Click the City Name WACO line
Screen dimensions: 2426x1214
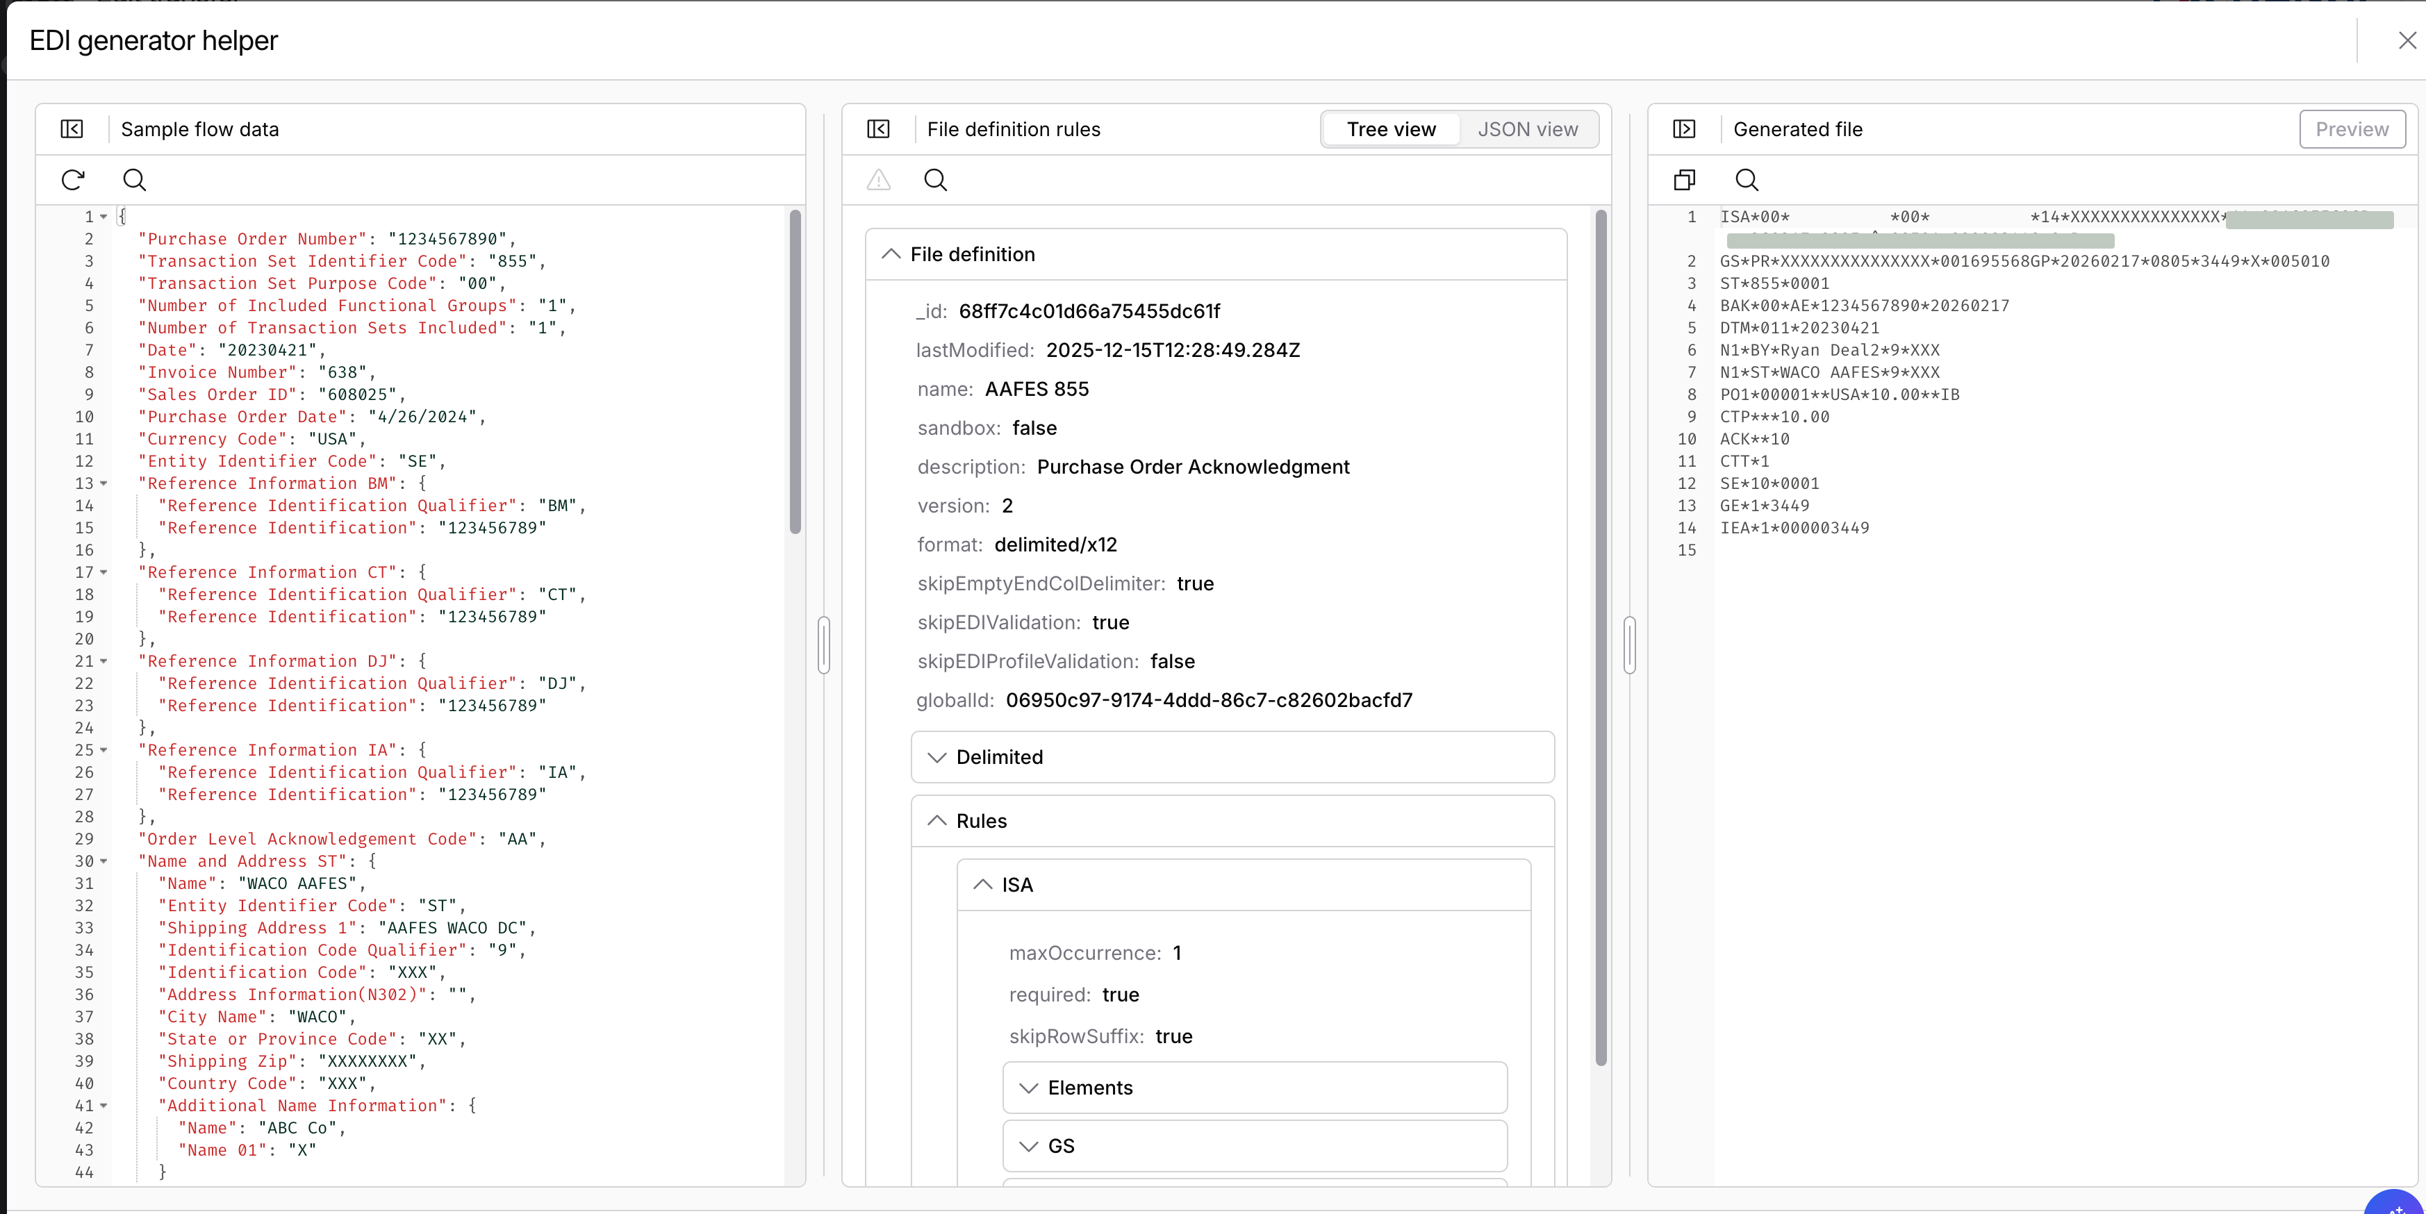pos(257,1017)
